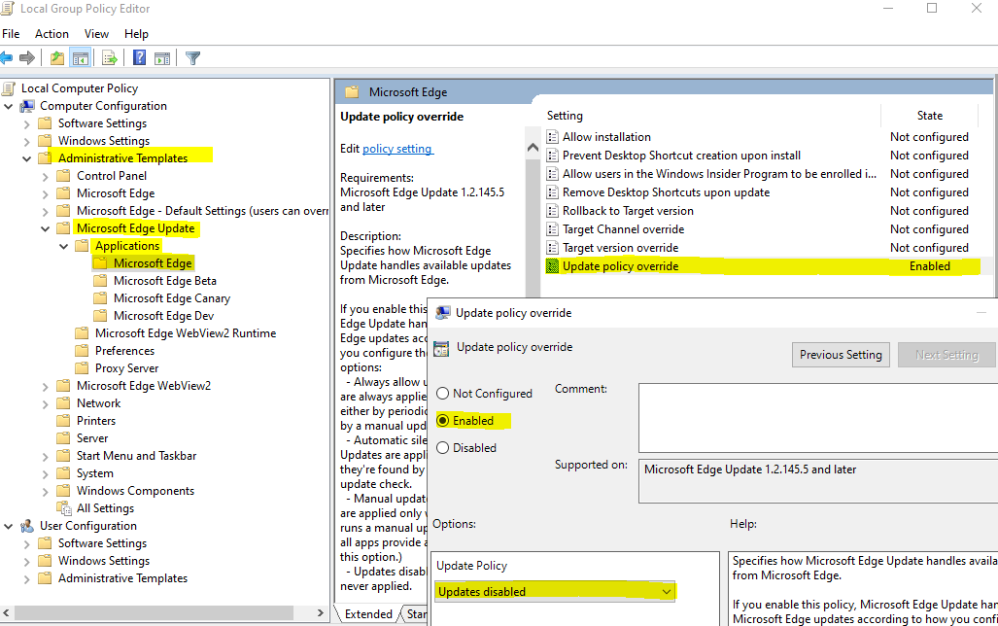Click the Filter funnel toolbar icon
This screenshot has height=626, width=998.
coord(192,58)
